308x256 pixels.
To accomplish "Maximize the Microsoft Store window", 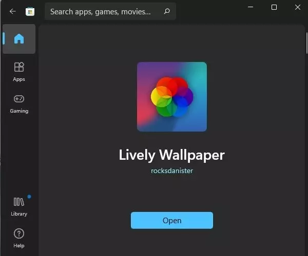I will tap(274, 7).
